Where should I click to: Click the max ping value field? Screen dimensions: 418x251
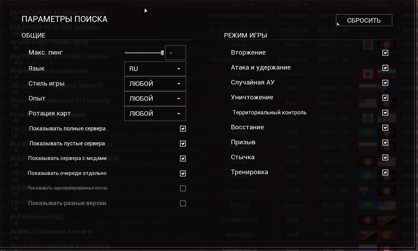tap(175, 53)
